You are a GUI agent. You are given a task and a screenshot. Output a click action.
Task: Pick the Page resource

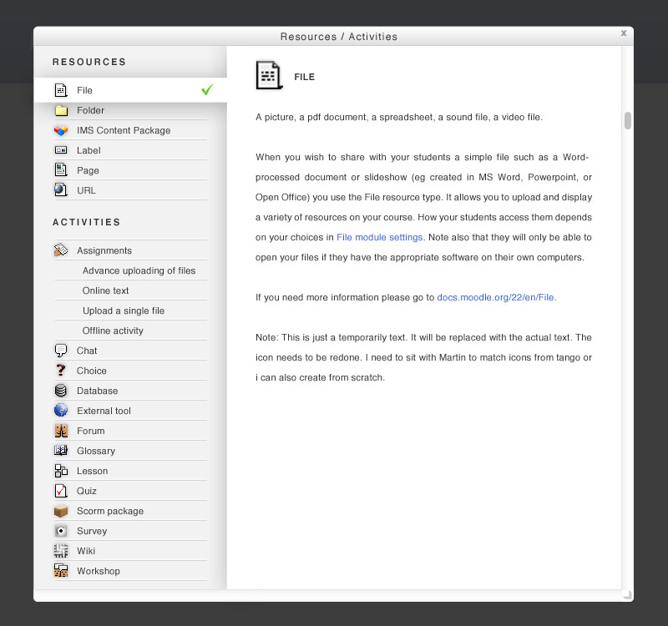tap(130, 170)
